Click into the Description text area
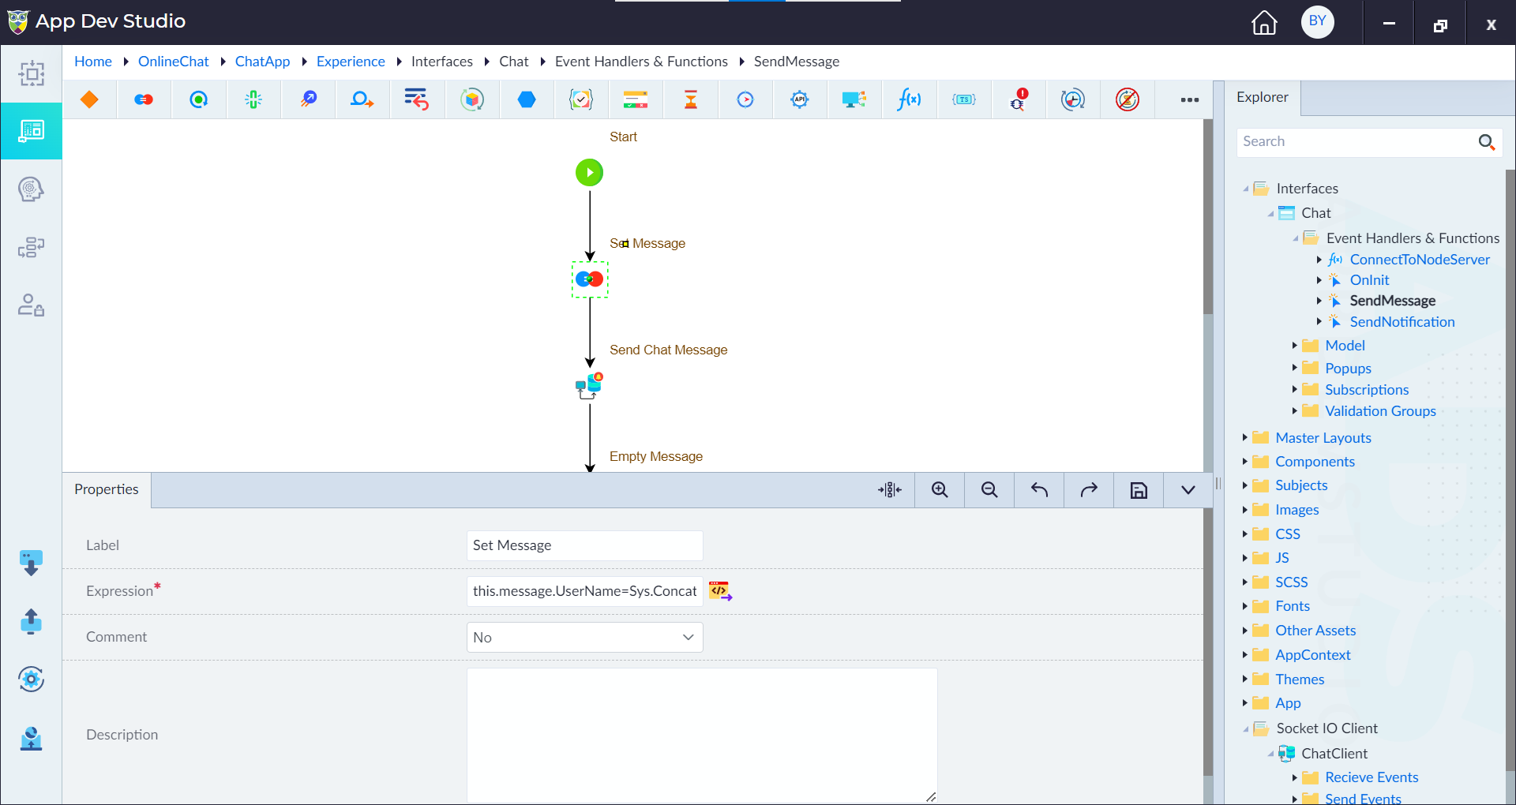This screenshot has width=1516, height=805. (x=702, y=736)
